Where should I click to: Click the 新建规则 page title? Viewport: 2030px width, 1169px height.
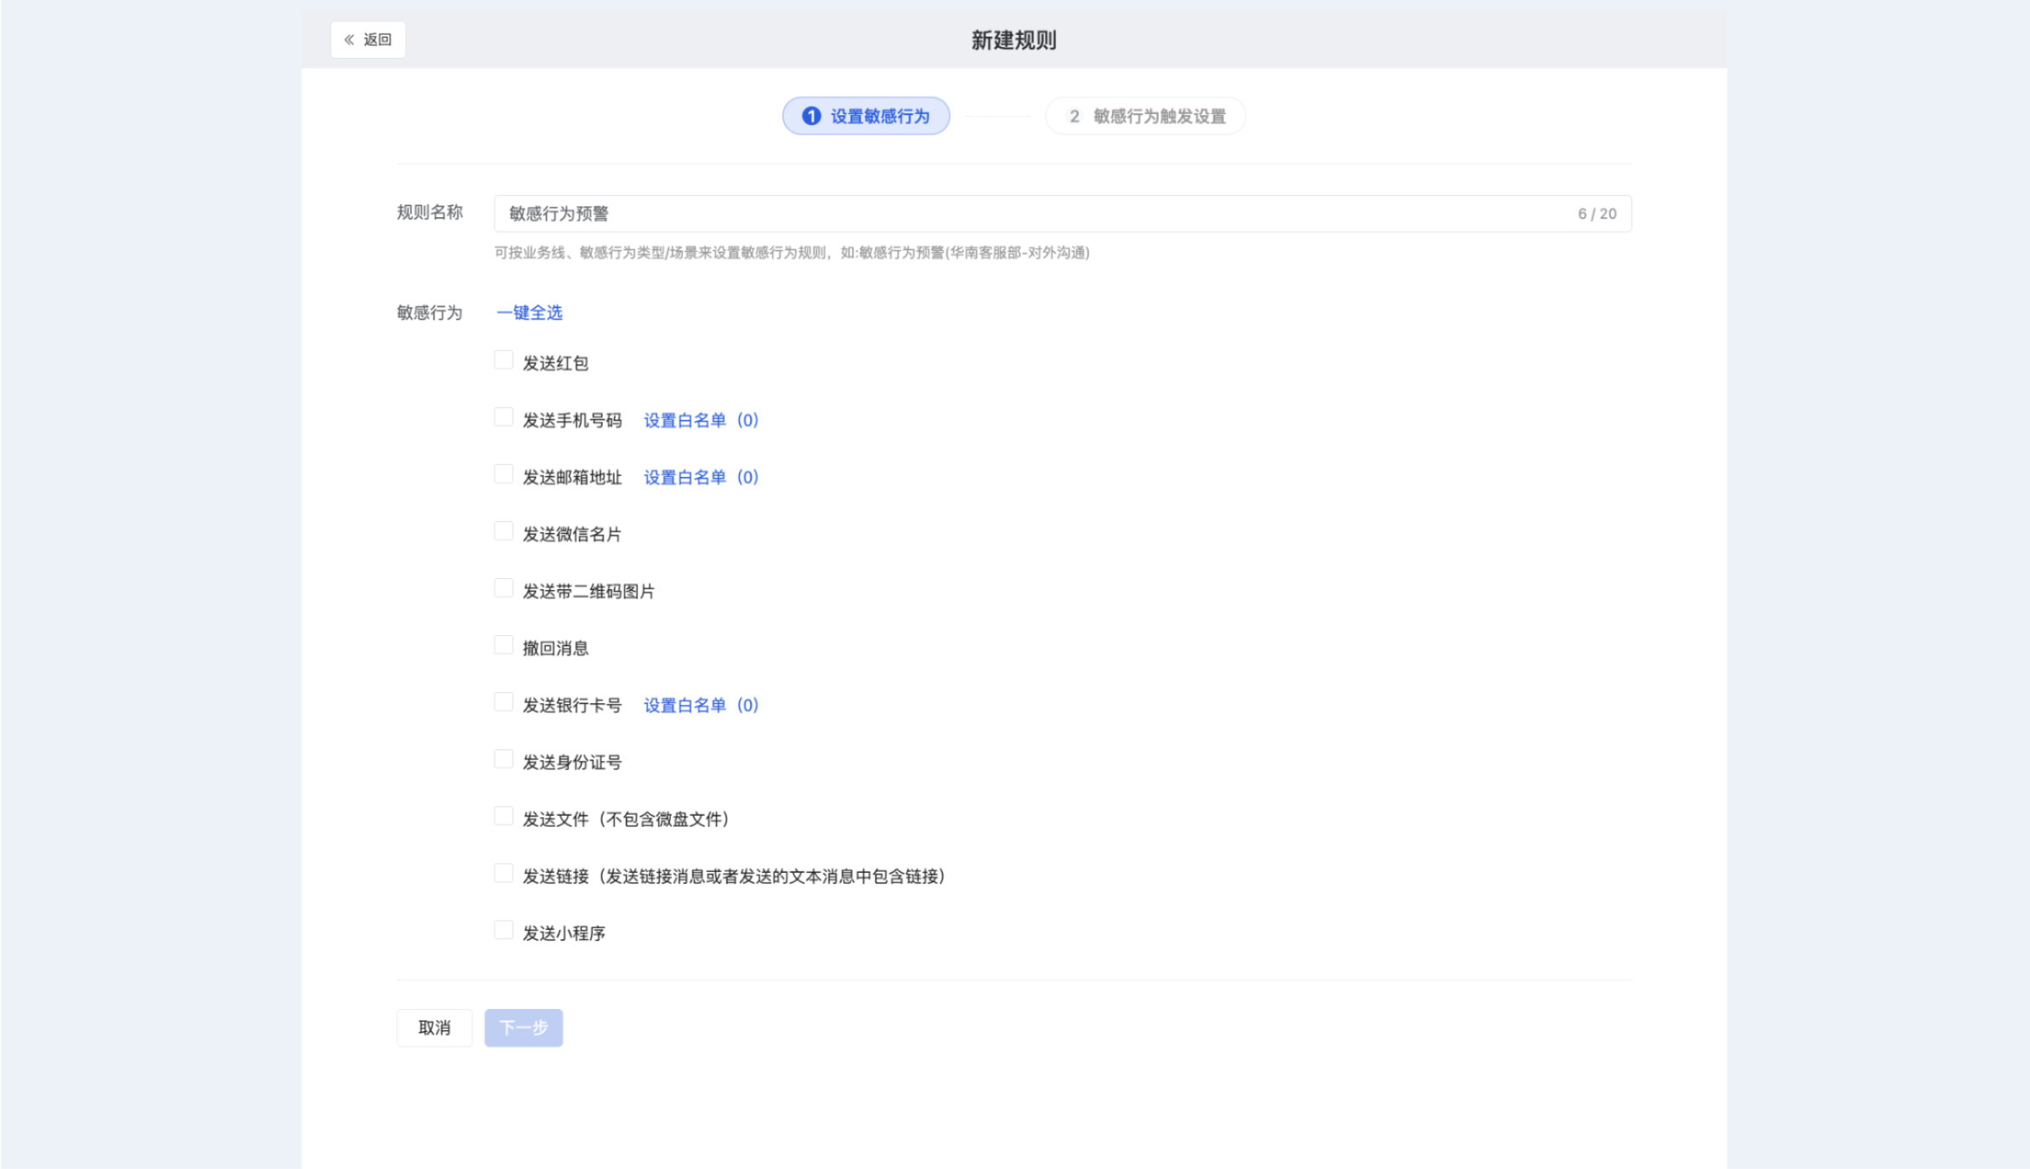pos(1014,40)
